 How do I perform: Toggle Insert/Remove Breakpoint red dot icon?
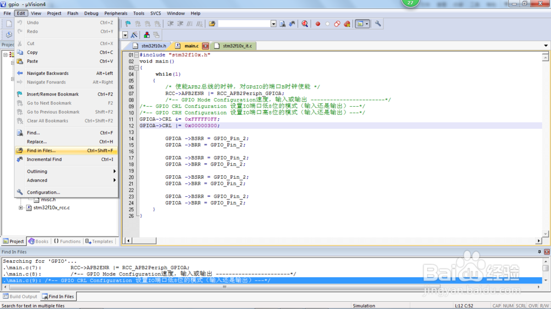(x=318, y=24)
